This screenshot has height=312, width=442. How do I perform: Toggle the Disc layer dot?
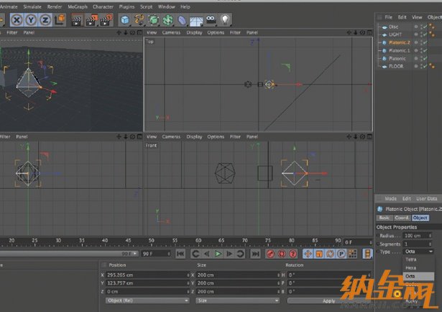point(416,27)
